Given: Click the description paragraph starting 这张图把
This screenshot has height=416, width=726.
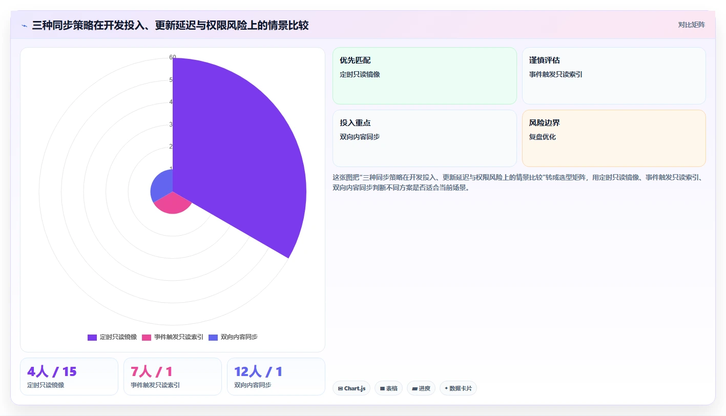Looking at the screenshot, I should [x=519, y=182].
